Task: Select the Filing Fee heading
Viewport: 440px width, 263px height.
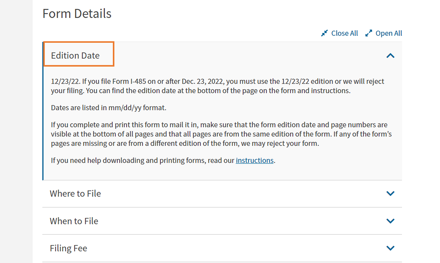Action: tap(69, 248)
